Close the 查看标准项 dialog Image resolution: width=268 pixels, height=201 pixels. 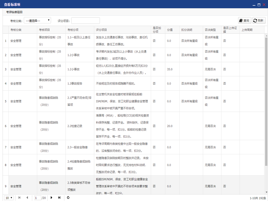point(264,4)
